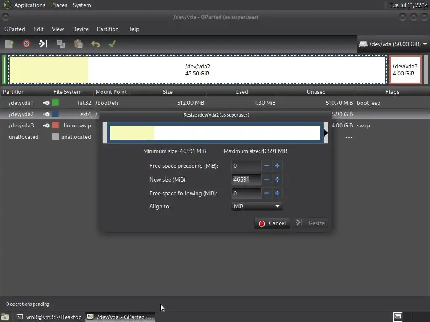Screen dimensions: 430x322
Task: Open the GParted menu
Action: coord(15,29)
